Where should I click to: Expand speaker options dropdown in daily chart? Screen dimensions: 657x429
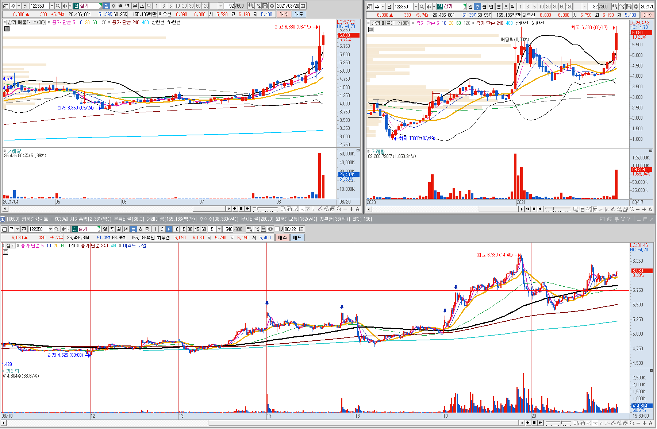click(70, 6)
